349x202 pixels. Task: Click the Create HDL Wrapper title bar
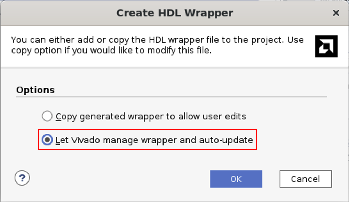pyautogui.click(x=174, y=13)
